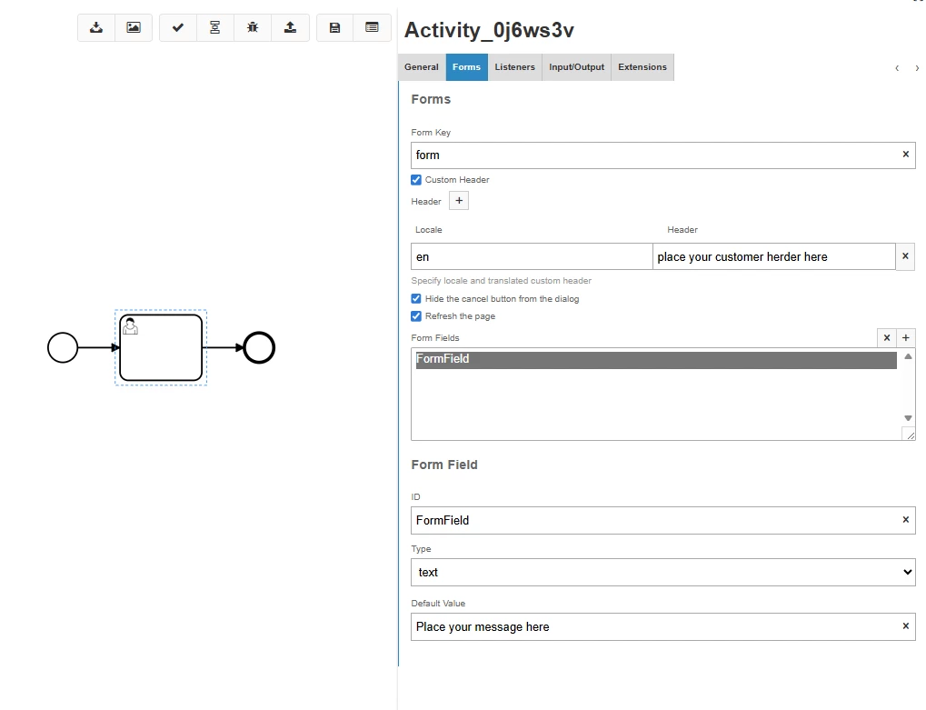Viewport: 926px width, 710px height.
Task: Add a new form field
Action: (906, 338)
